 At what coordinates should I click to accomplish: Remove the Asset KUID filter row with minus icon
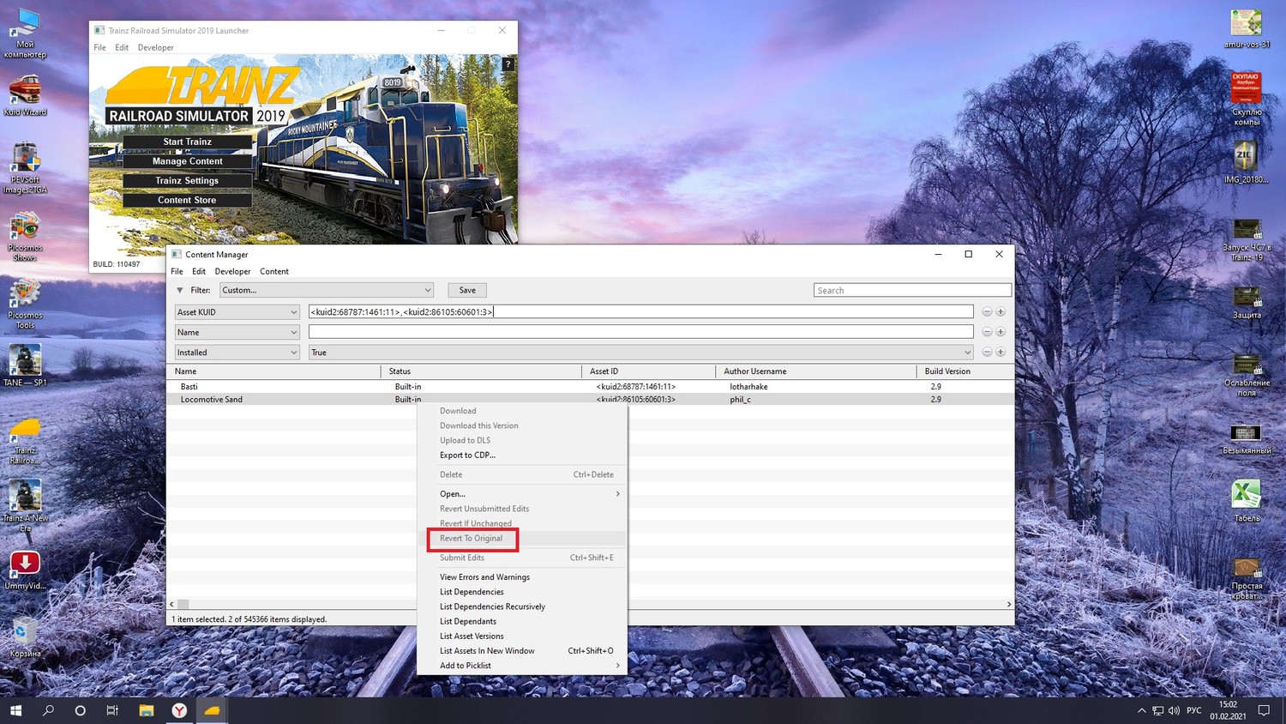point(987,311)
